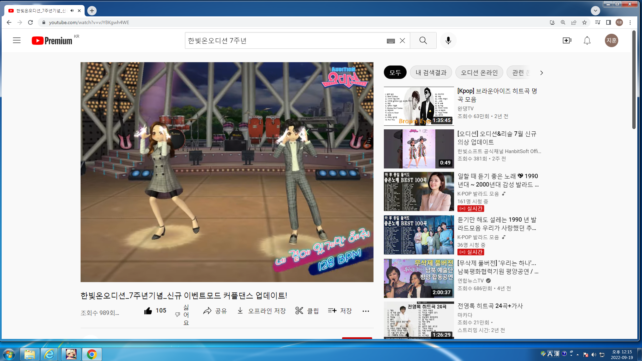
Task: Click the address bar URL
Action: point(89,22)
